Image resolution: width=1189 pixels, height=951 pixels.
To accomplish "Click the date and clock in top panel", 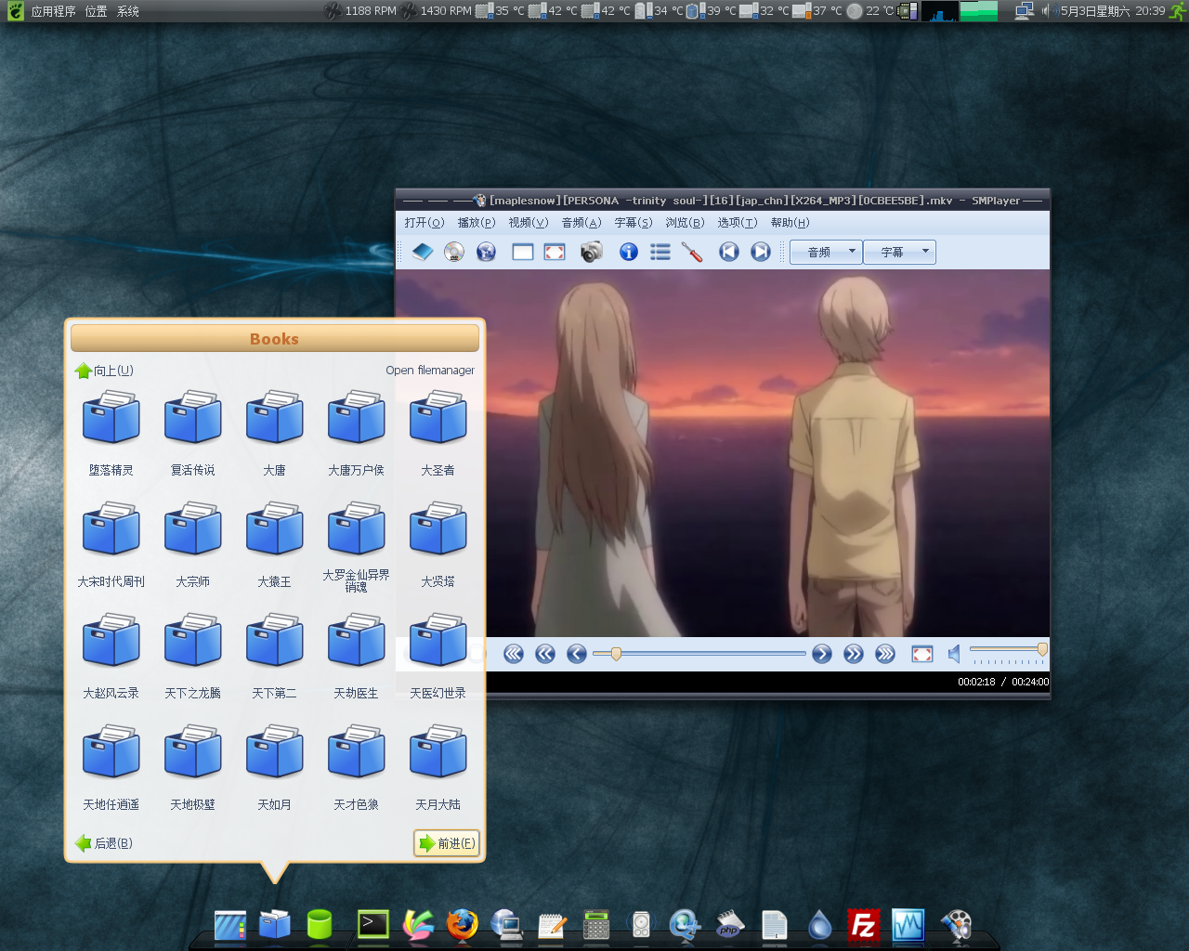I will [1112, 11].
